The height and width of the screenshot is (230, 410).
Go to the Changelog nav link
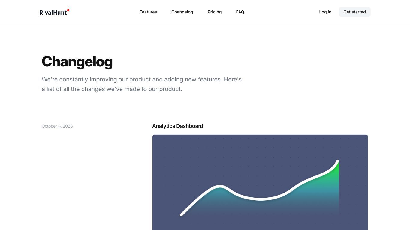click(182, 12)
